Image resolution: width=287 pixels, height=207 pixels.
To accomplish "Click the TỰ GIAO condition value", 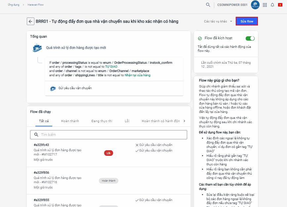I will 111,67.
